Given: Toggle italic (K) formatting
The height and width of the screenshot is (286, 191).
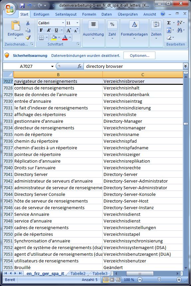Looking at the screenshot, I should click(x=49, y=30).
